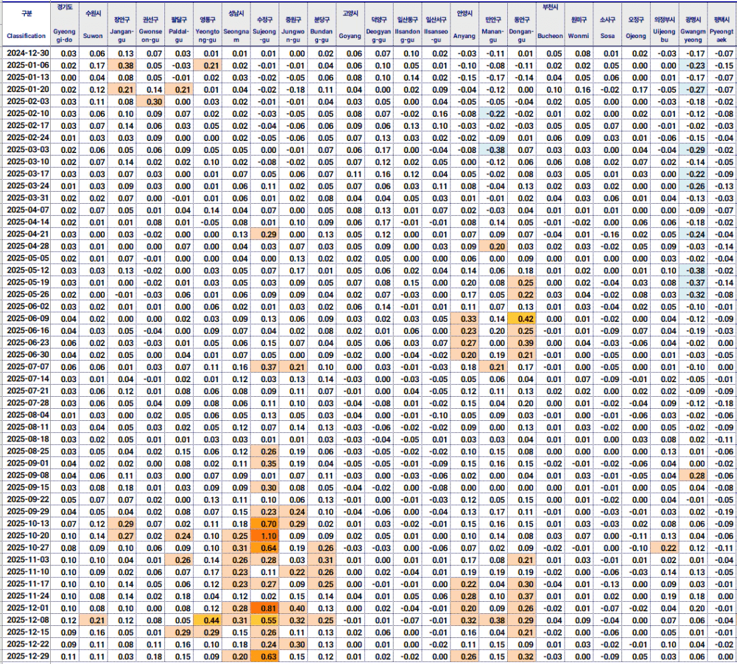Select the 0.64 cell in 2025-10-27 row
737x664 pixels.
pos(265,548)
